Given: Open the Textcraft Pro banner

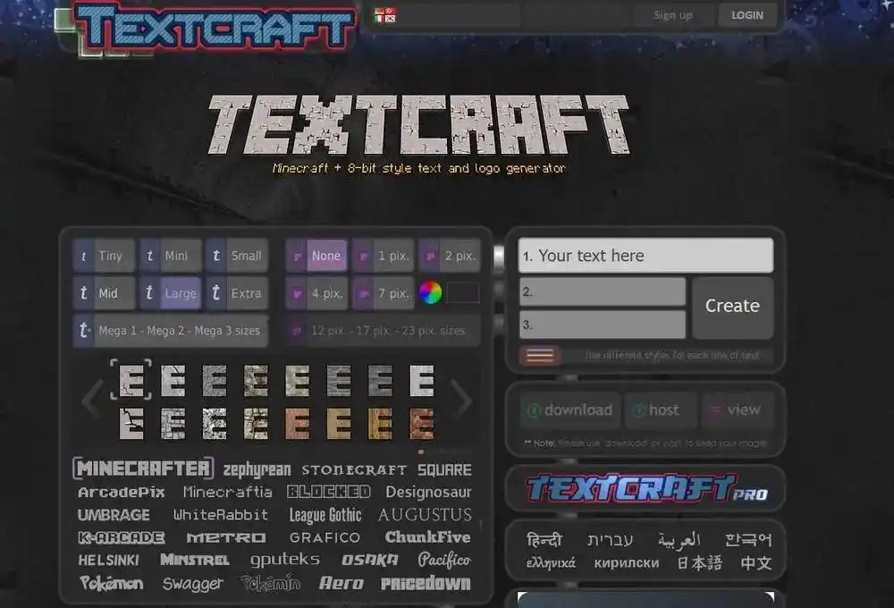Looking at the screenshot, I should tap(646, 488).
